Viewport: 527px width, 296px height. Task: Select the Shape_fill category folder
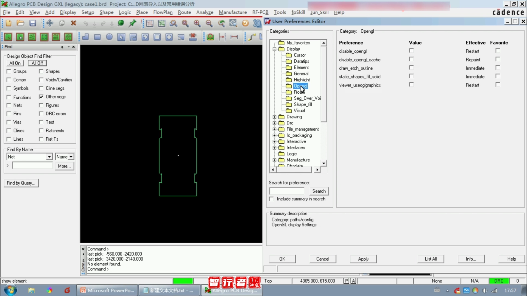(303, 105)
